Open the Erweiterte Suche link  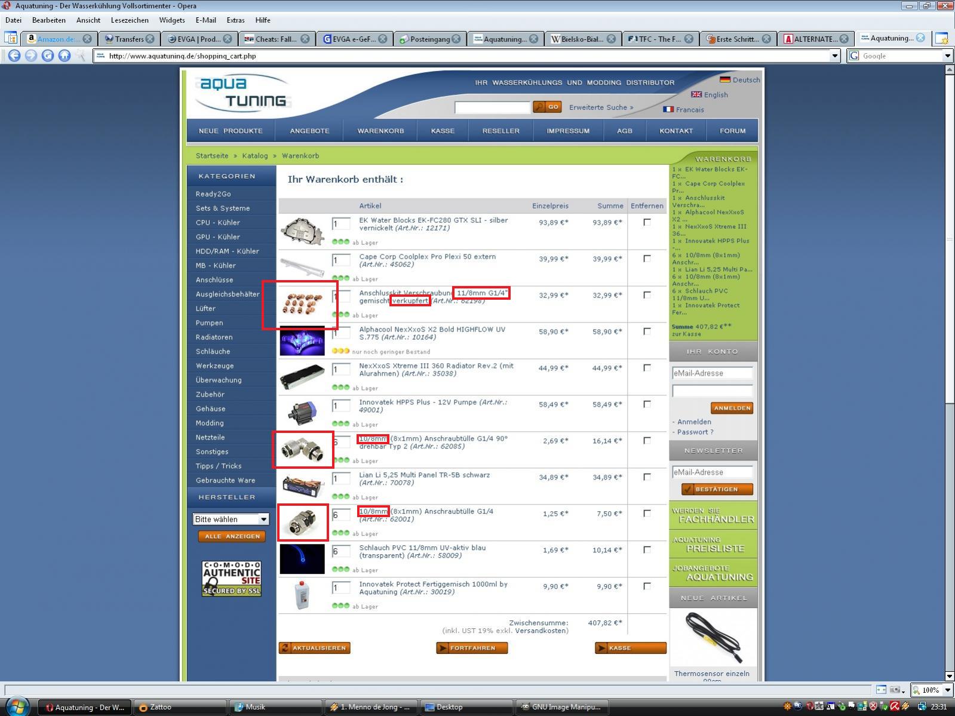[601, 107]
